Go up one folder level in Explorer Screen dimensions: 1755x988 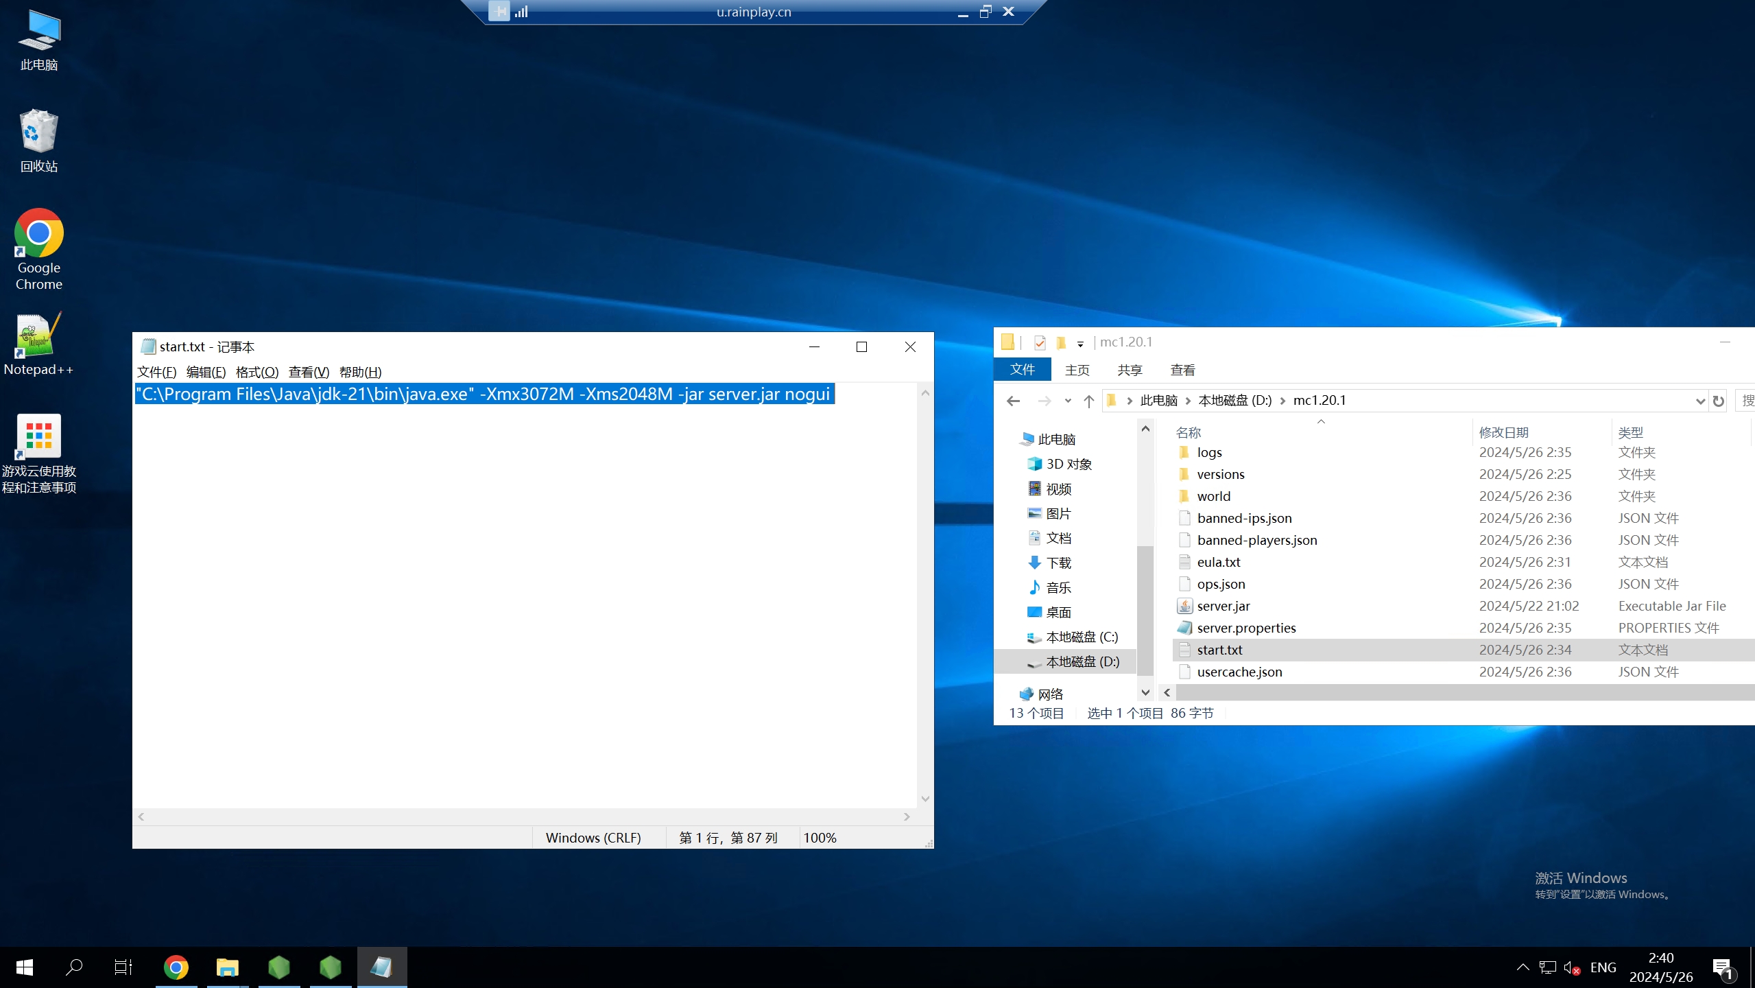pyautogui.click(x=1088, y=401)
